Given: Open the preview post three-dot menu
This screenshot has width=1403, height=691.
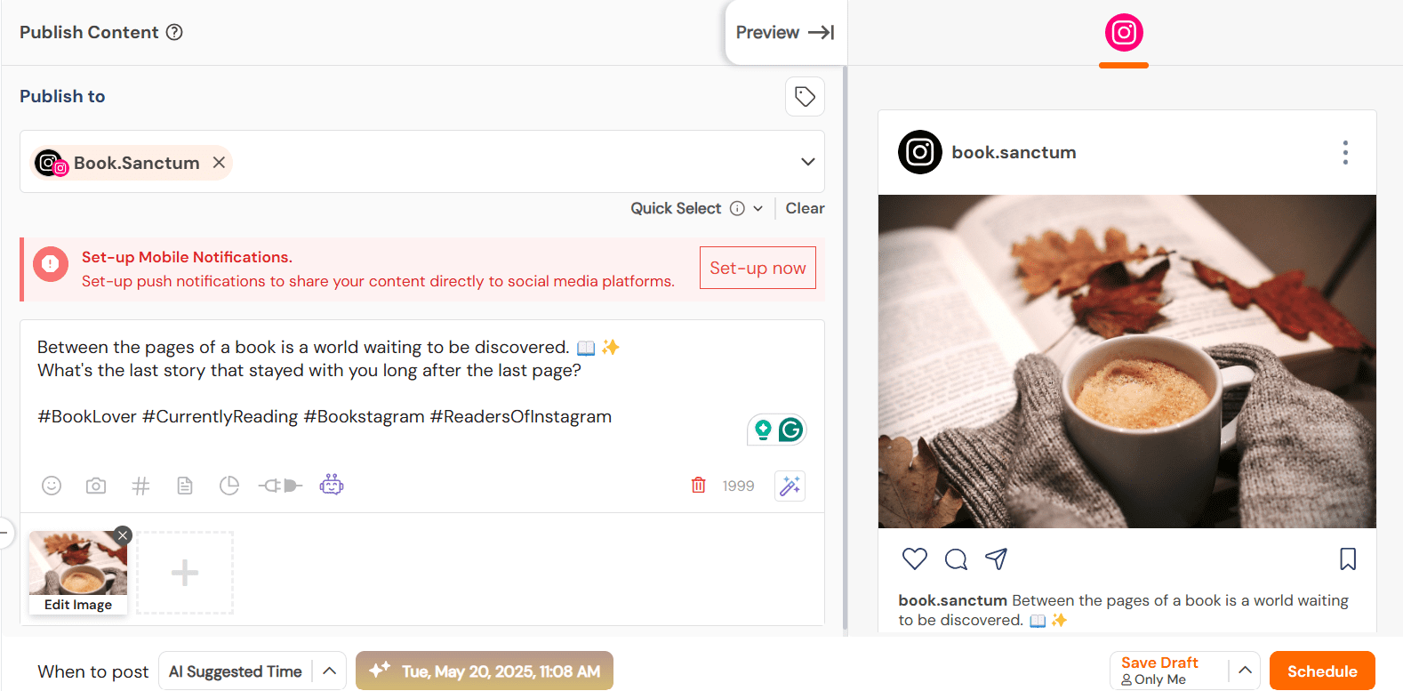Looking at the screenshot, I should (1345, 153).
